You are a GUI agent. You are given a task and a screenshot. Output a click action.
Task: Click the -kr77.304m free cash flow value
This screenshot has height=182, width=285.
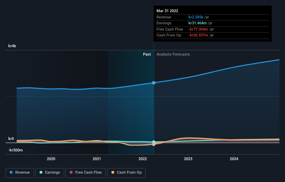(198, 29)
